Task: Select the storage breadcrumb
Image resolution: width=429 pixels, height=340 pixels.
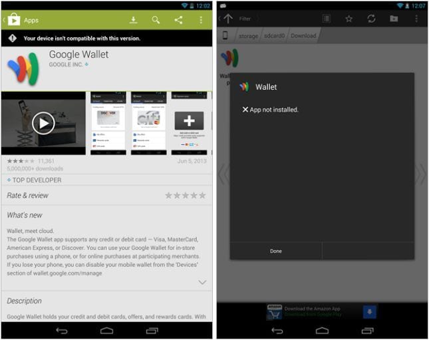Action: click(x=248, y=36)
